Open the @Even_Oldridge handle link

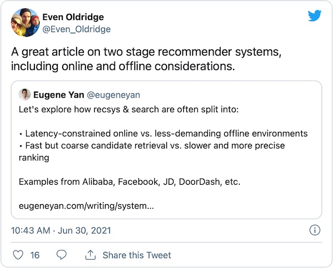click(x=77, y=29)
